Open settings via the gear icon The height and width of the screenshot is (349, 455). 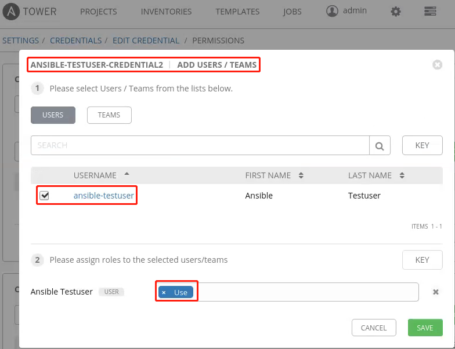tap(396, 12)
